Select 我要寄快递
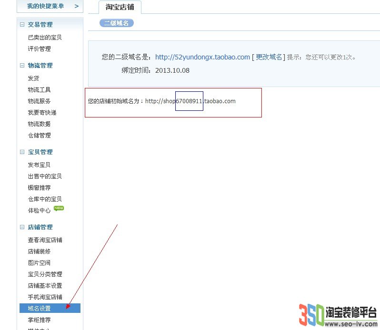This screenshot has width=380, height=330. 42,113
